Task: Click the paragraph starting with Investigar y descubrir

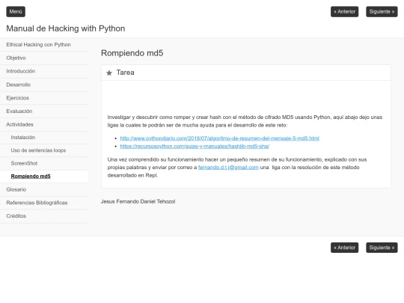Action: (x=245, y=121)
